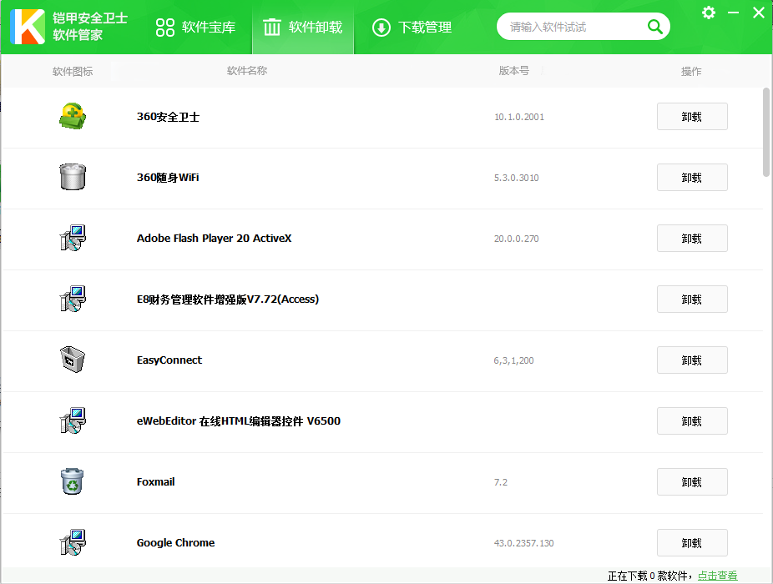Click the Foxmail recycle bin icon
This screenshot has width=773, height=584.
click(x=73, y=482)
